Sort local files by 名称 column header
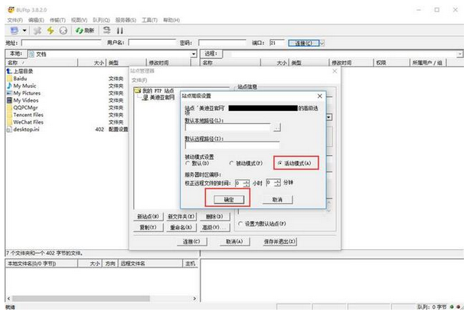The height and width of the screenshot is (315, 467). tap(41, 63)
